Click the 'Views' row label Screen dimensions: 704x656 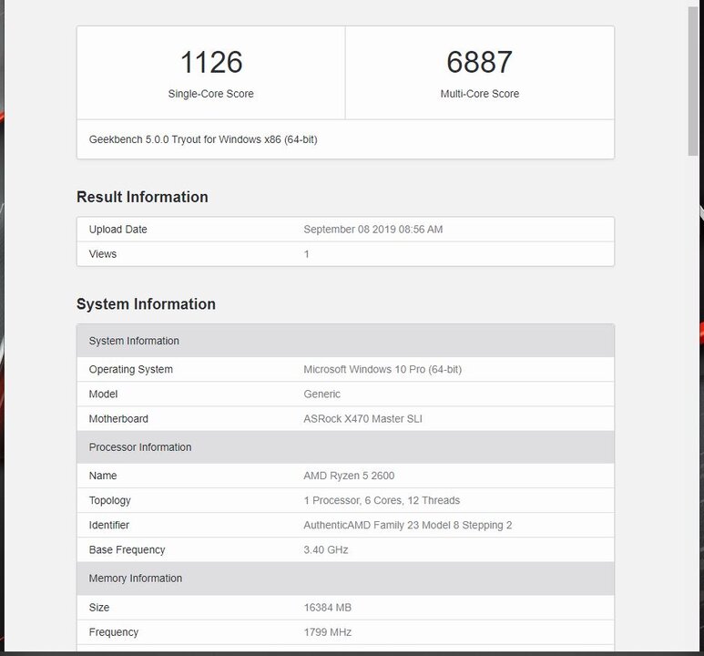coord(103,254)
